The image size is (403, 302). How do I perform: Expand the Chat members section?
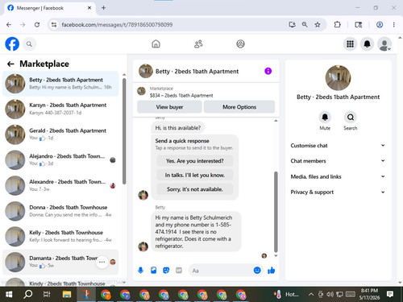338,161
